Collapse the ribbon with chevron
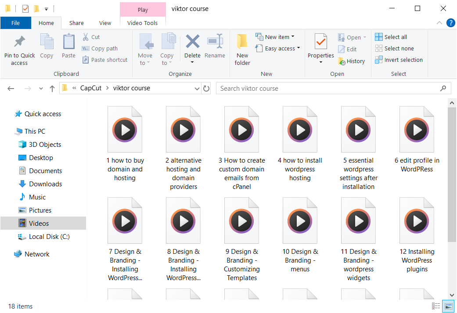 click(439, 23)
